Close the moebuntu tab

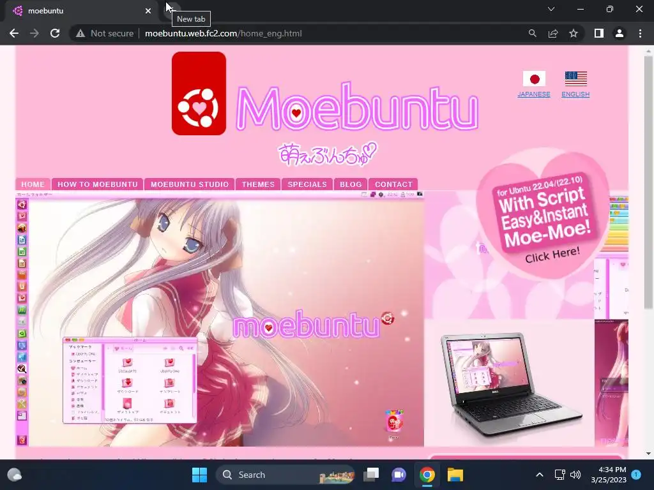tap(148, 11)
